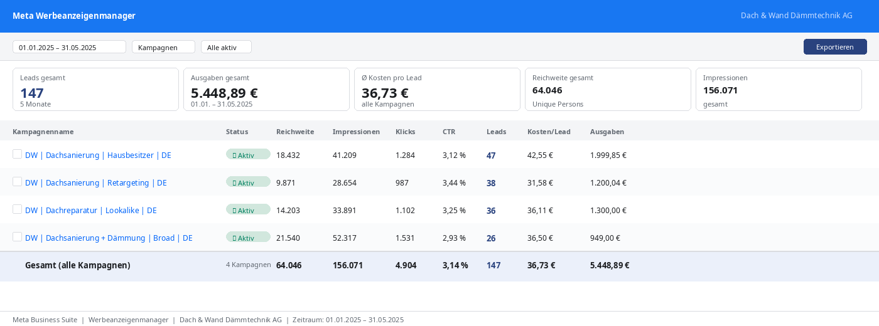This screenshot has height=326, width=879.
Task: Select the Ø Kosten pro Lead 36,73 € card value
Action: [385, 93]
